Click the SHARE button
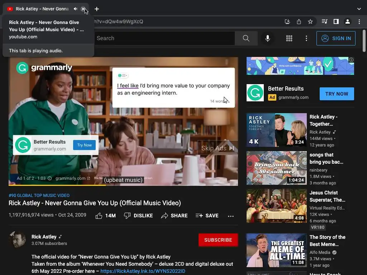 point(175,216)
